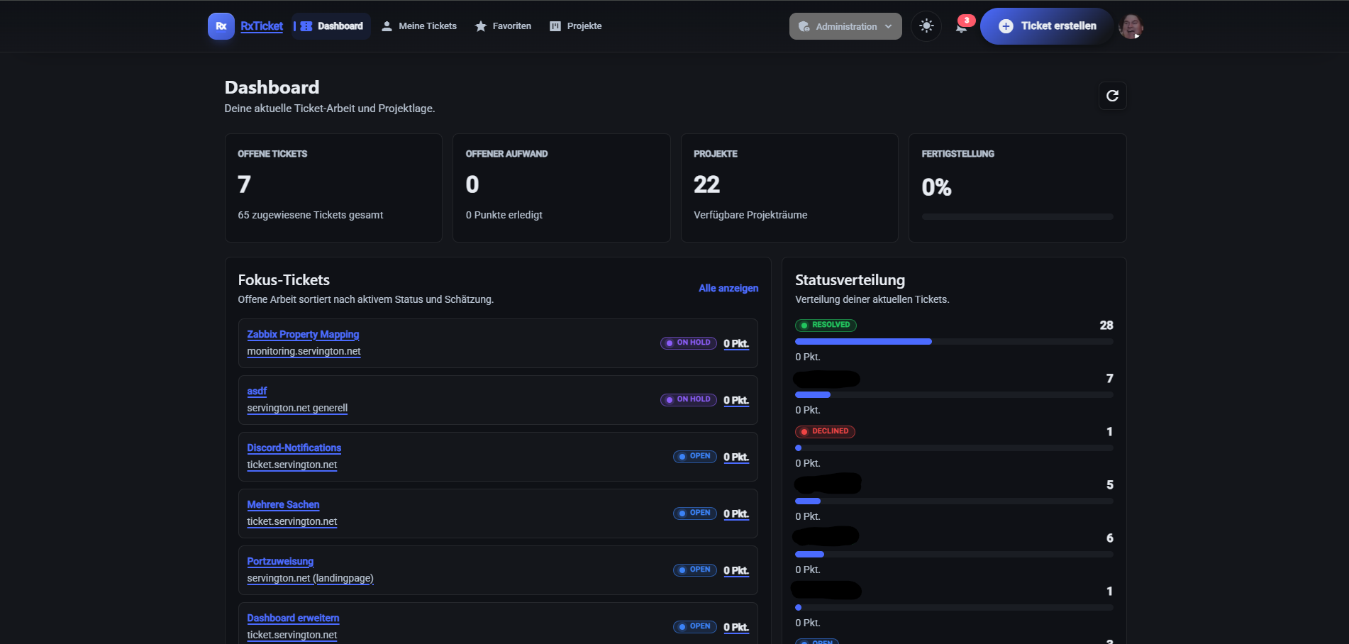Click 0 Pkt. on Zabbix Property Mapping row
Image resolution: width=1349 pixels, height=644 pixels.
point(736,343)
